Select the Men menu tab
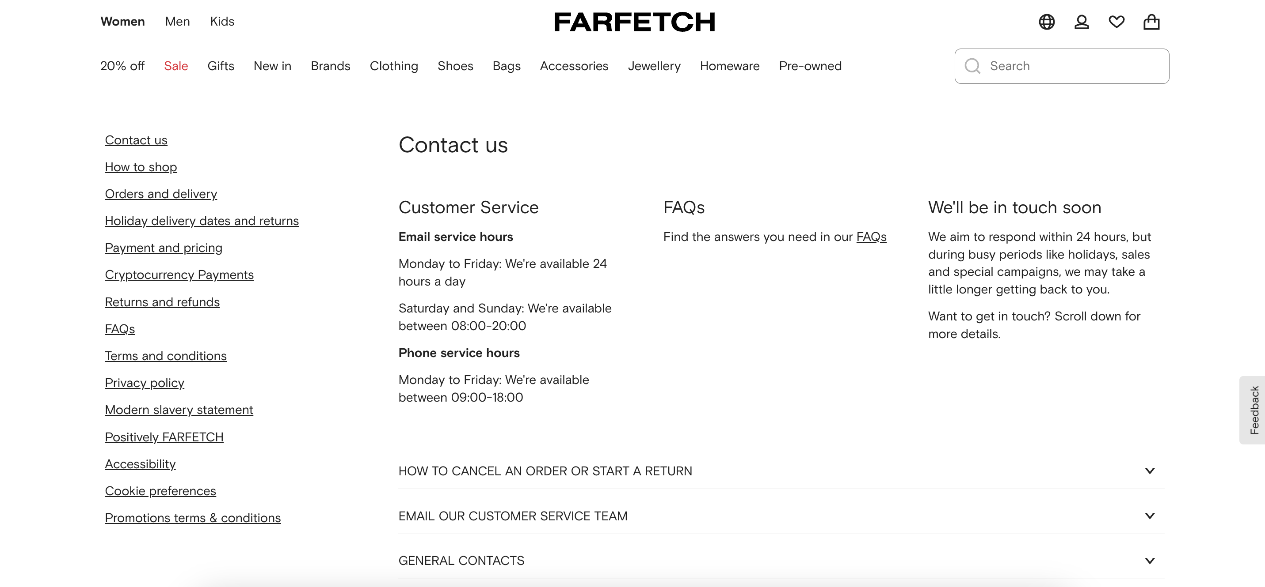This screenshot has width=1265, height=587. click(x=177, y=21)
